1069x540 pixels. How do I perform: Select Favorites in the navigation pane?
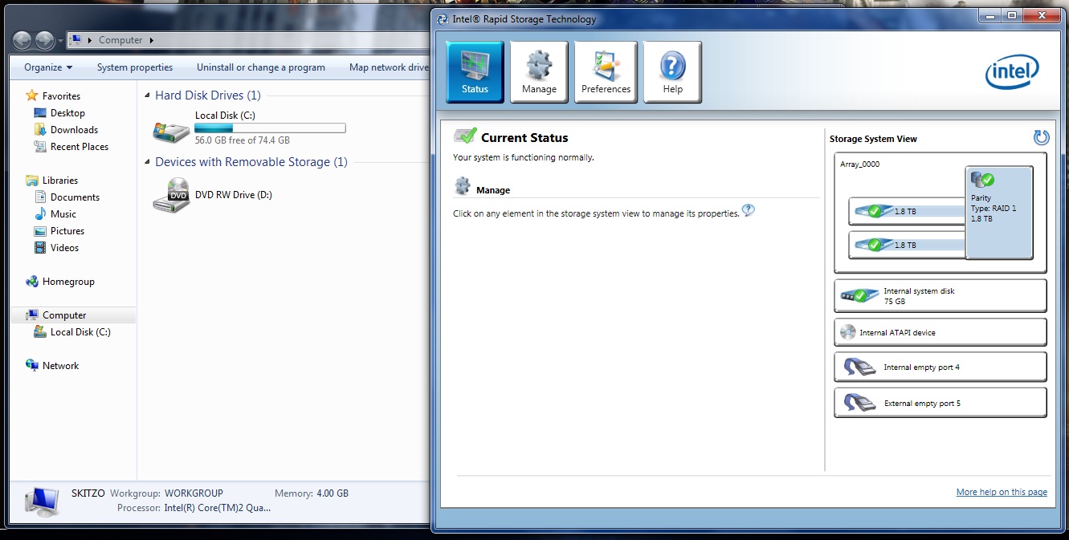pos(61,96)
